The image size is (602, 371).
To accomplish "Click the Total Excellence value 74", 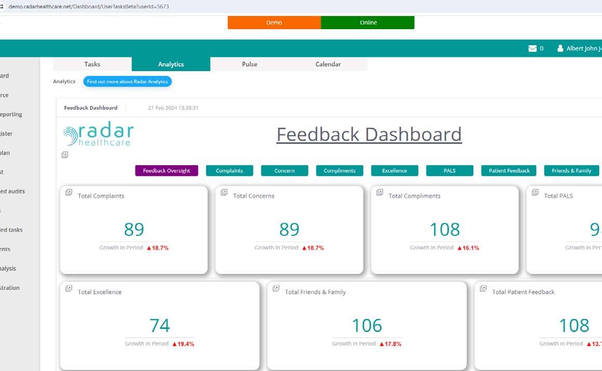I will point(159,325).
